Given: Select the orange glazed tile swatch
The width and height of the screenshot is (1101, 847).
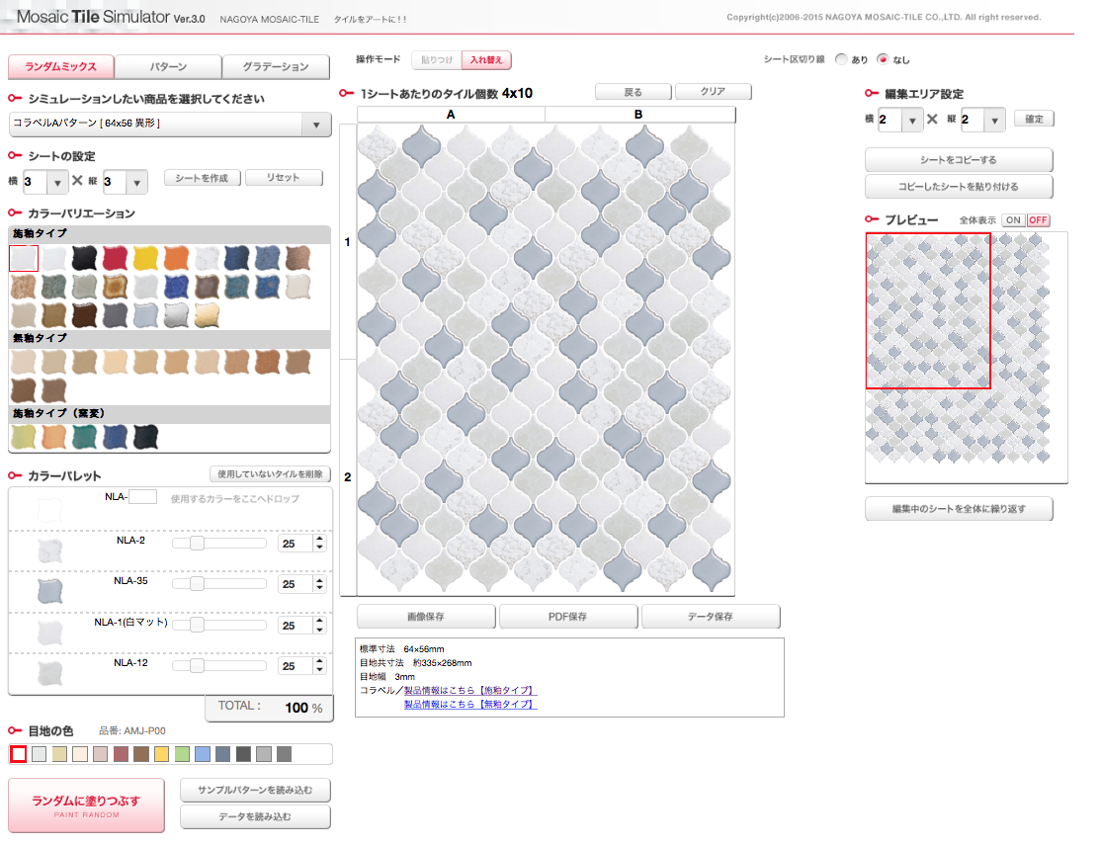Looking at the screenshot, I should pos(177,259).
